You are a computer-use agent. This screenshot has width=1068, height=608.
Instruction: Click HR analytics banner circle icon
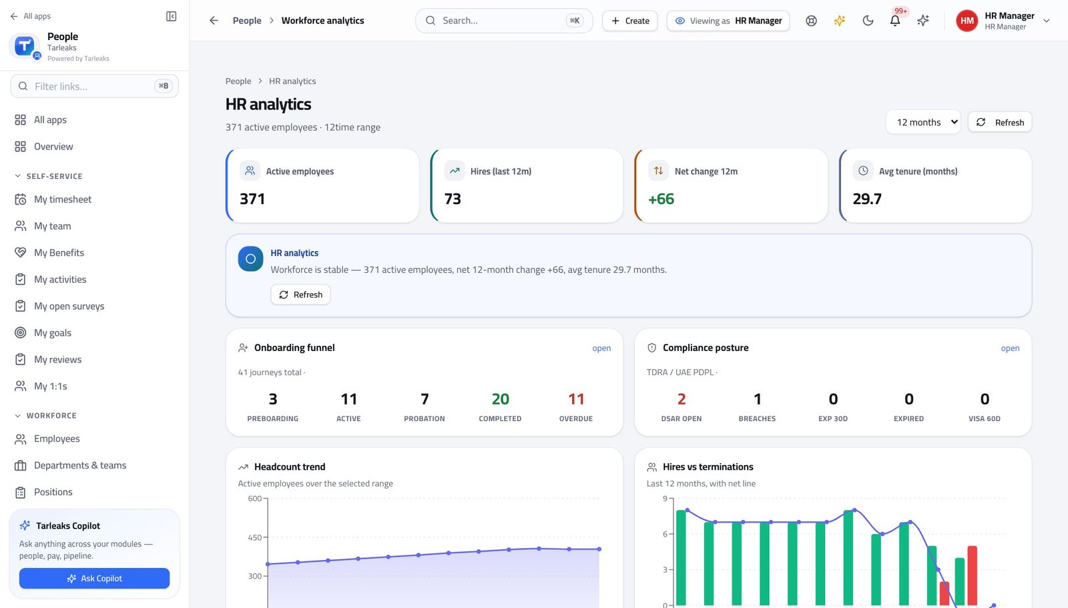click(x=250, y=259)
